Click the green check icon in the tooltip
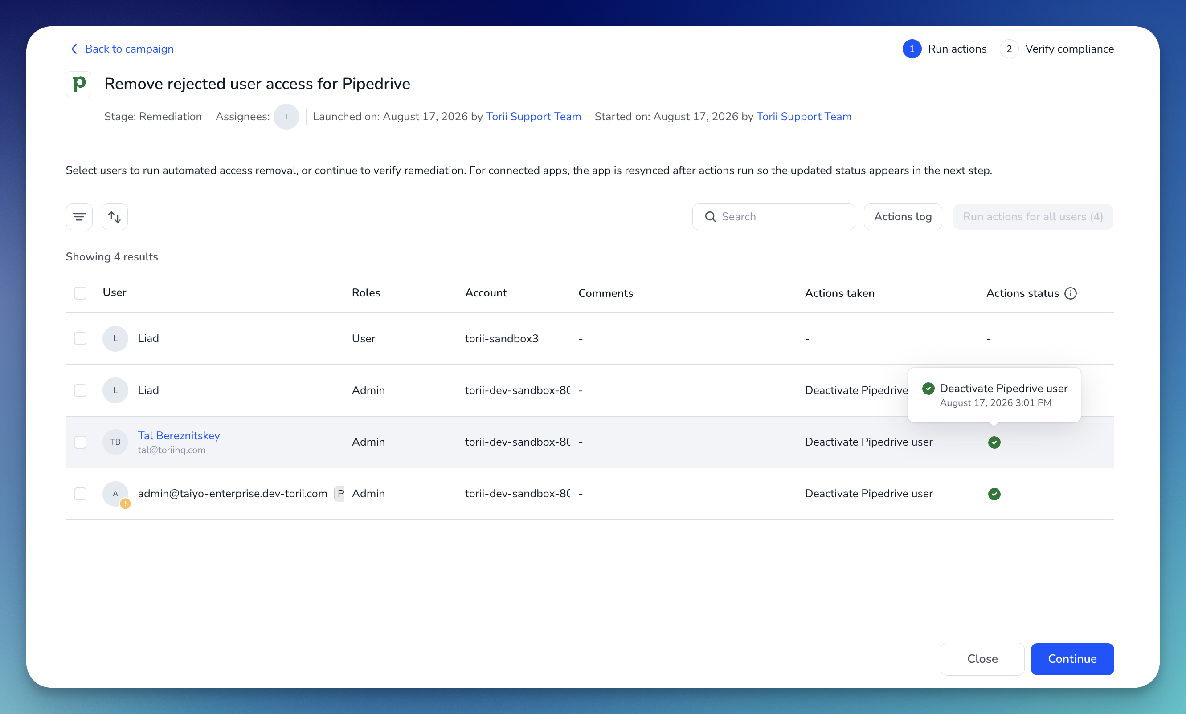The height and width of the screenshot is (714, 1186). [928, 389]
